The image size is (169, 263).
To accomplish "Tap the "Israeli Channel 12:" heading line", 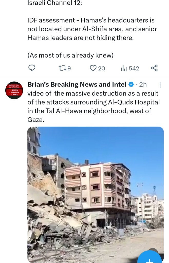I will click(x=55, y=3).
